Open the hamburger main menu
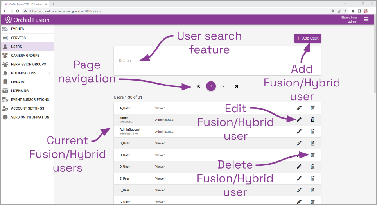377x205 pixels. point(366,19)
